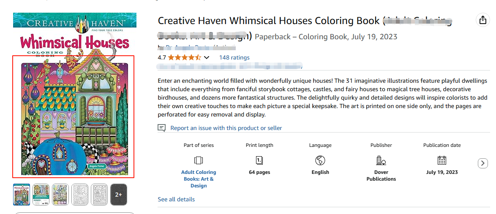Click See all details link
The height and width of the screenshot is (214, 496).
176,199
